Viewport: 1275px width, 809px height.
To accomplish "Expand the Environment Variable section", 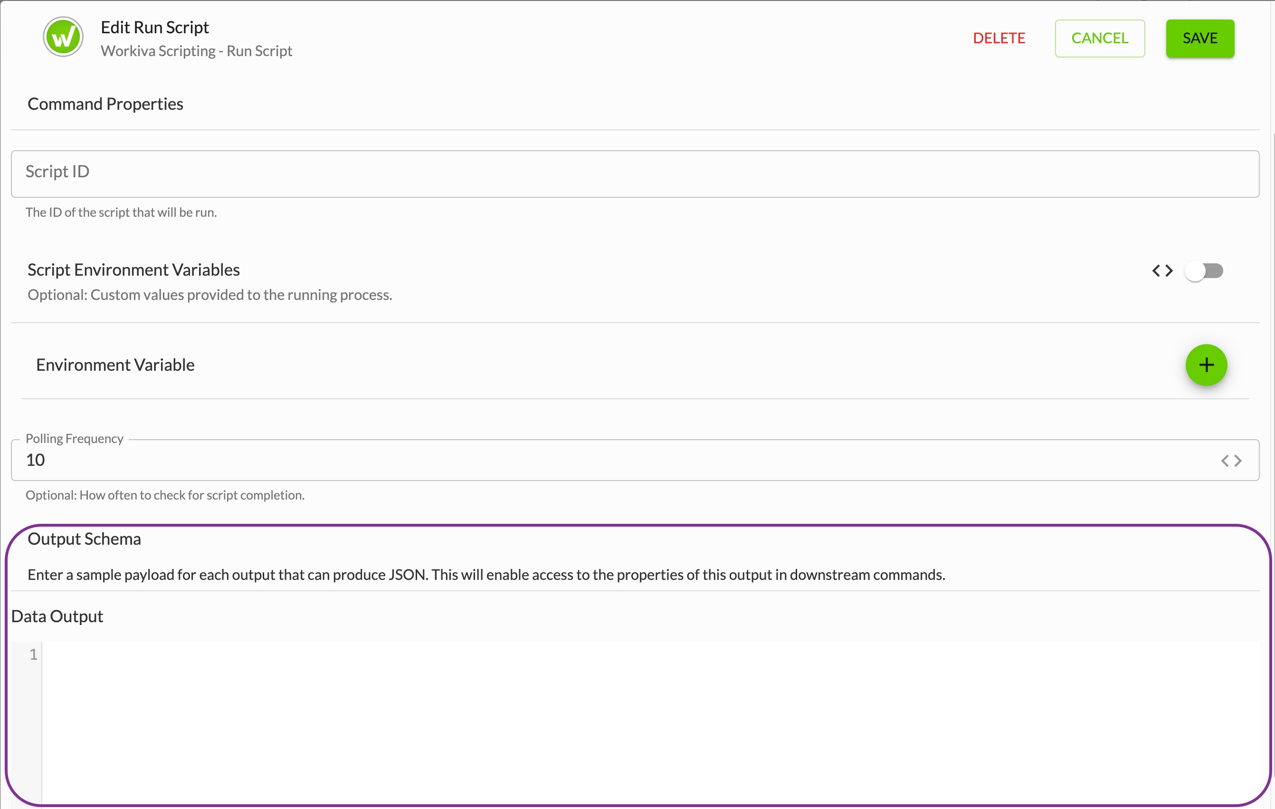I will 115,365.
